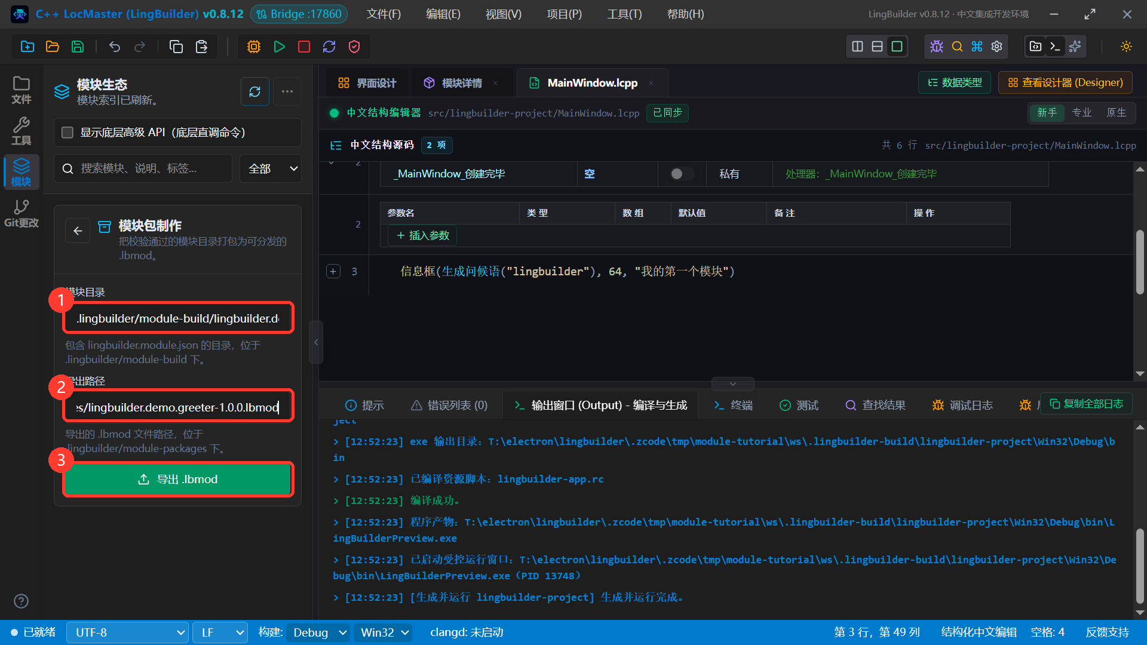Click the red stop square icon
Image resolution: width=1147 pixels, height=645 pixels.
304,47
